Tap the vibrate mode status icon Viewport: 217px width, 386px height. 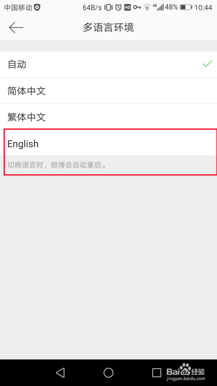click(x=108, y=7)
